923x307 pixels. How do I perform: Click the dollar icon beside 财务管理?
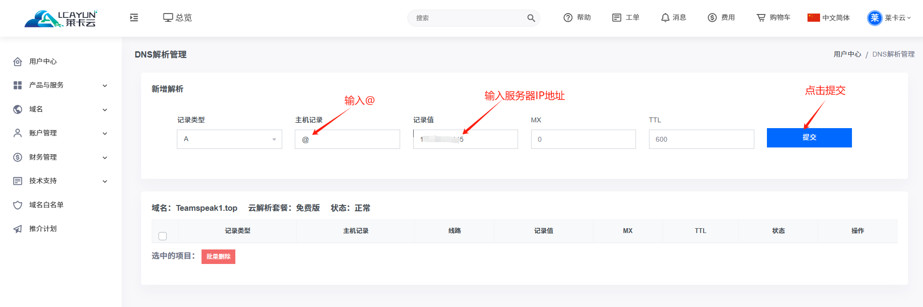18,157
